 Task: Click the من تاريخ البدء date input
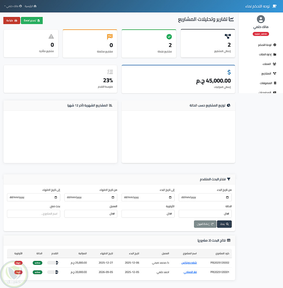[x=205, y=197]
